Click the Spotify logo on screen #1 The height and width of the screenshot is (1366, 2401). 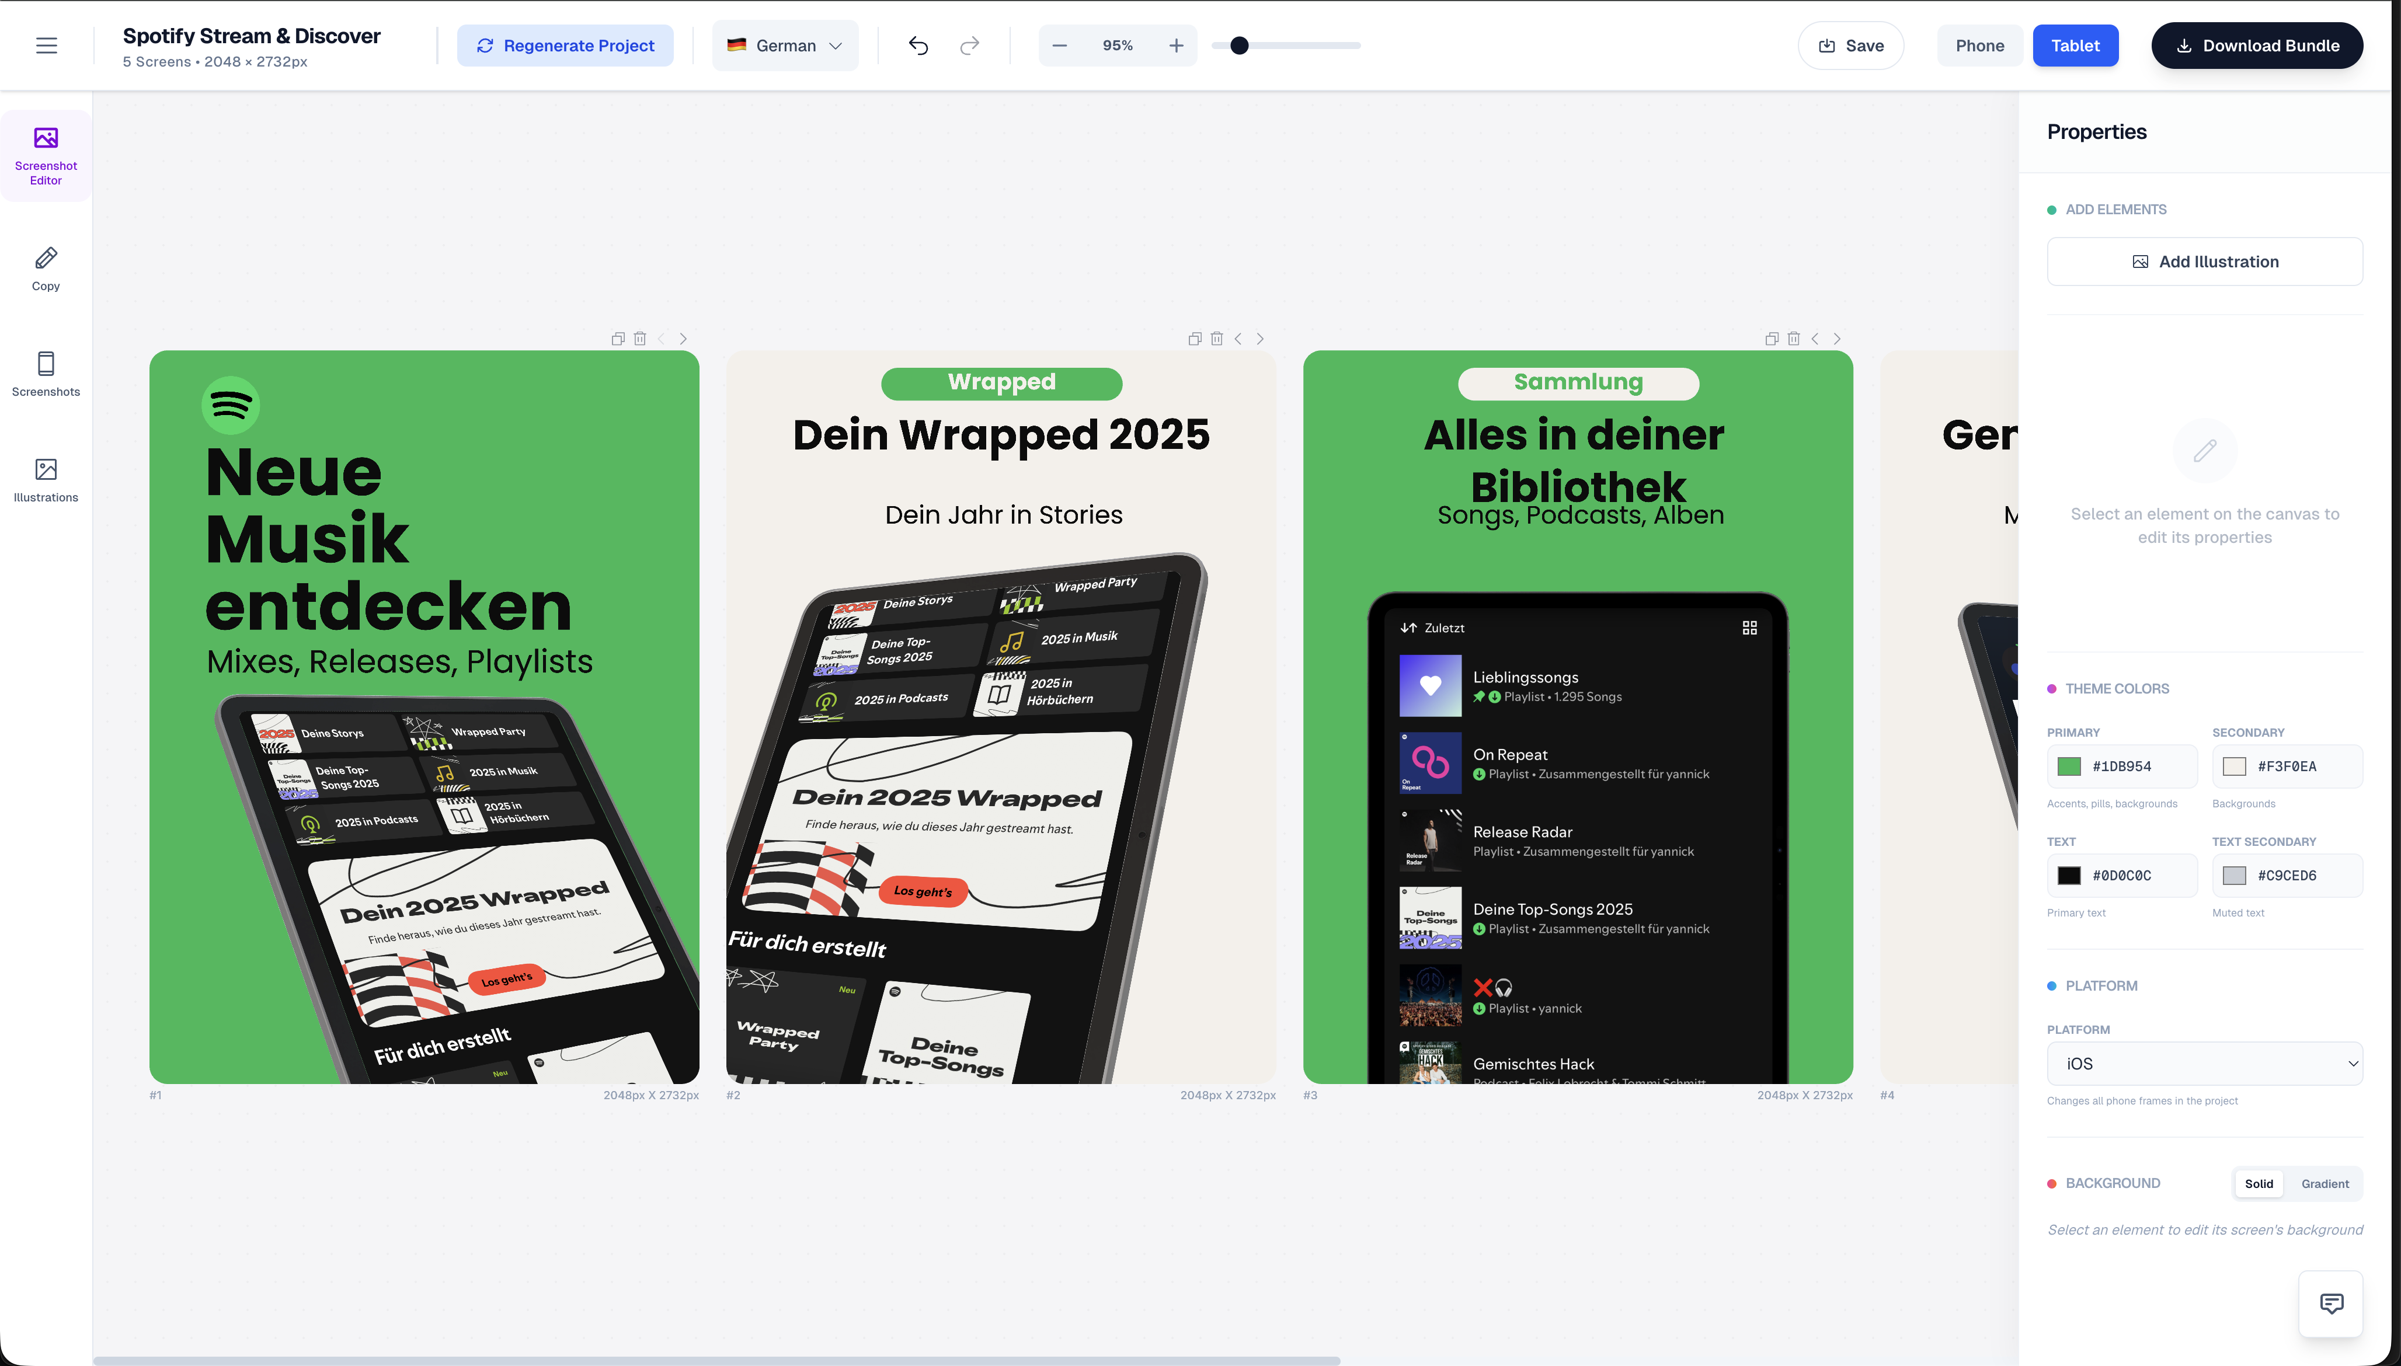(x=231, y=405)
